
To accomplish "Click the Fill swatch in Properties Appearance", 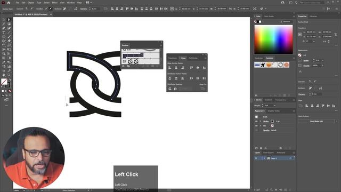I will 300,55.
